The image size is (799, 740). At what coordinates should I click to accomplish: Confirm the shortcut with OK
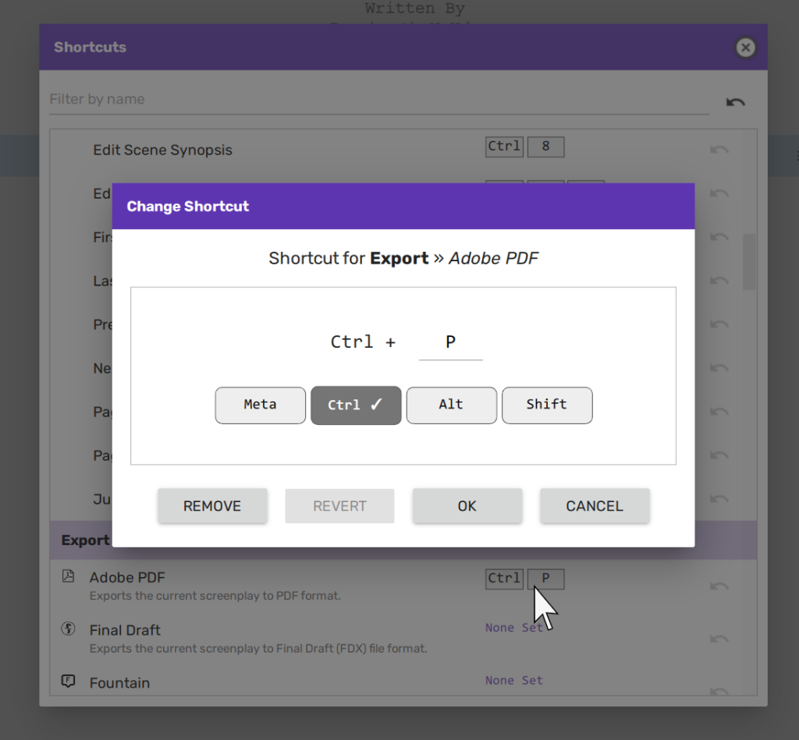pyautogui.click(x=467, y=506)
